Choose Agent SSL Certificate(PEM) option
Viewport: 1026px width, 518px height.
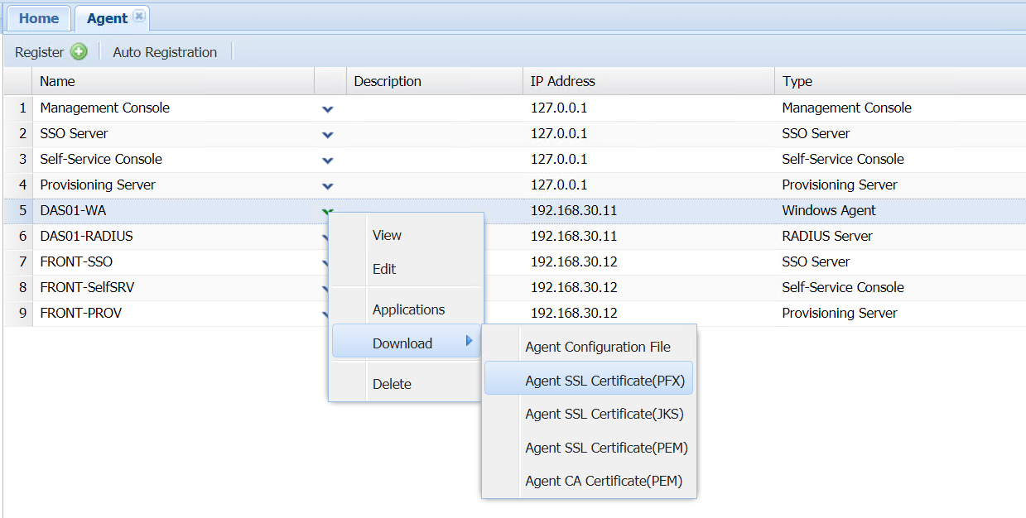606,448
